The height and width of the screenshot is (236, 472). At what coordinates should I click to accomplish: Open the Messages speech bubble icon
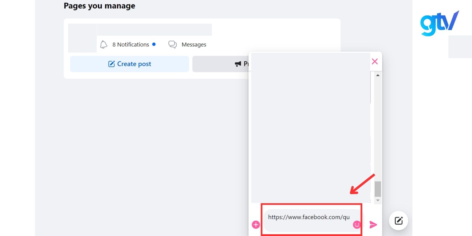(x=172, y=45)
